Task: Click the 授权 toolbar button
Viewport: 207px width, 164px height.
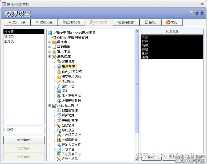Action: pyautogui.click(x=151, y=22)
